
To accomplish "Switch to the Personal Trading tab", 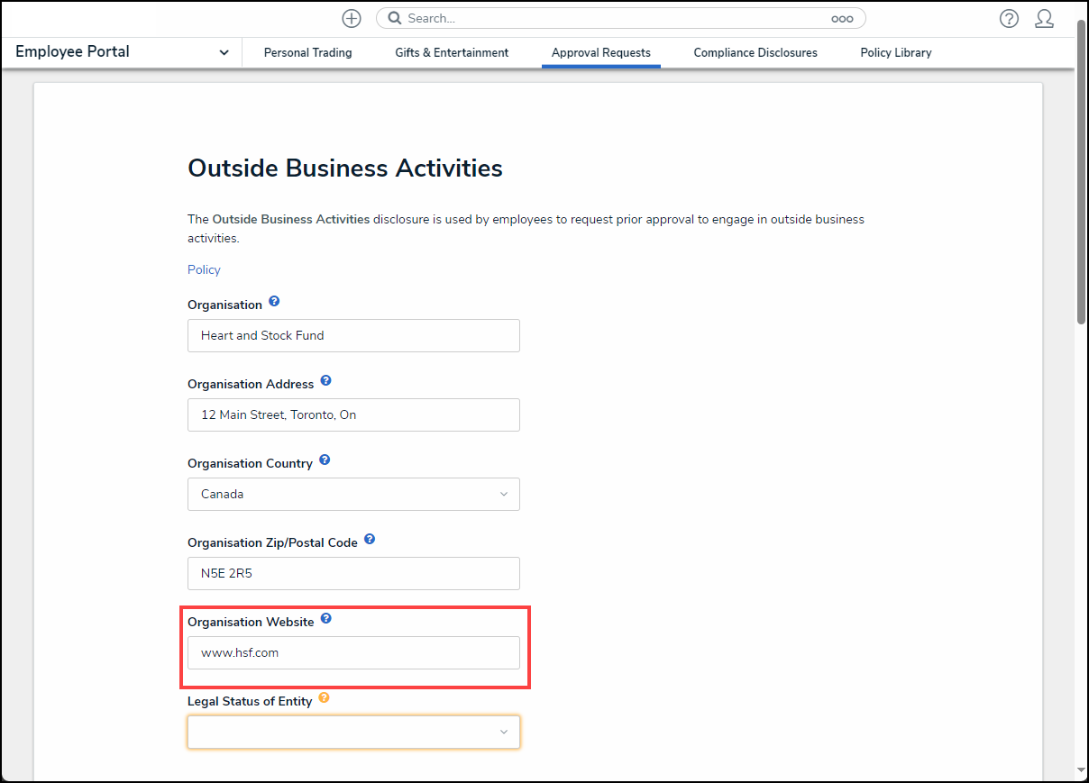I will pyautogui.click(x=307, y=52).
